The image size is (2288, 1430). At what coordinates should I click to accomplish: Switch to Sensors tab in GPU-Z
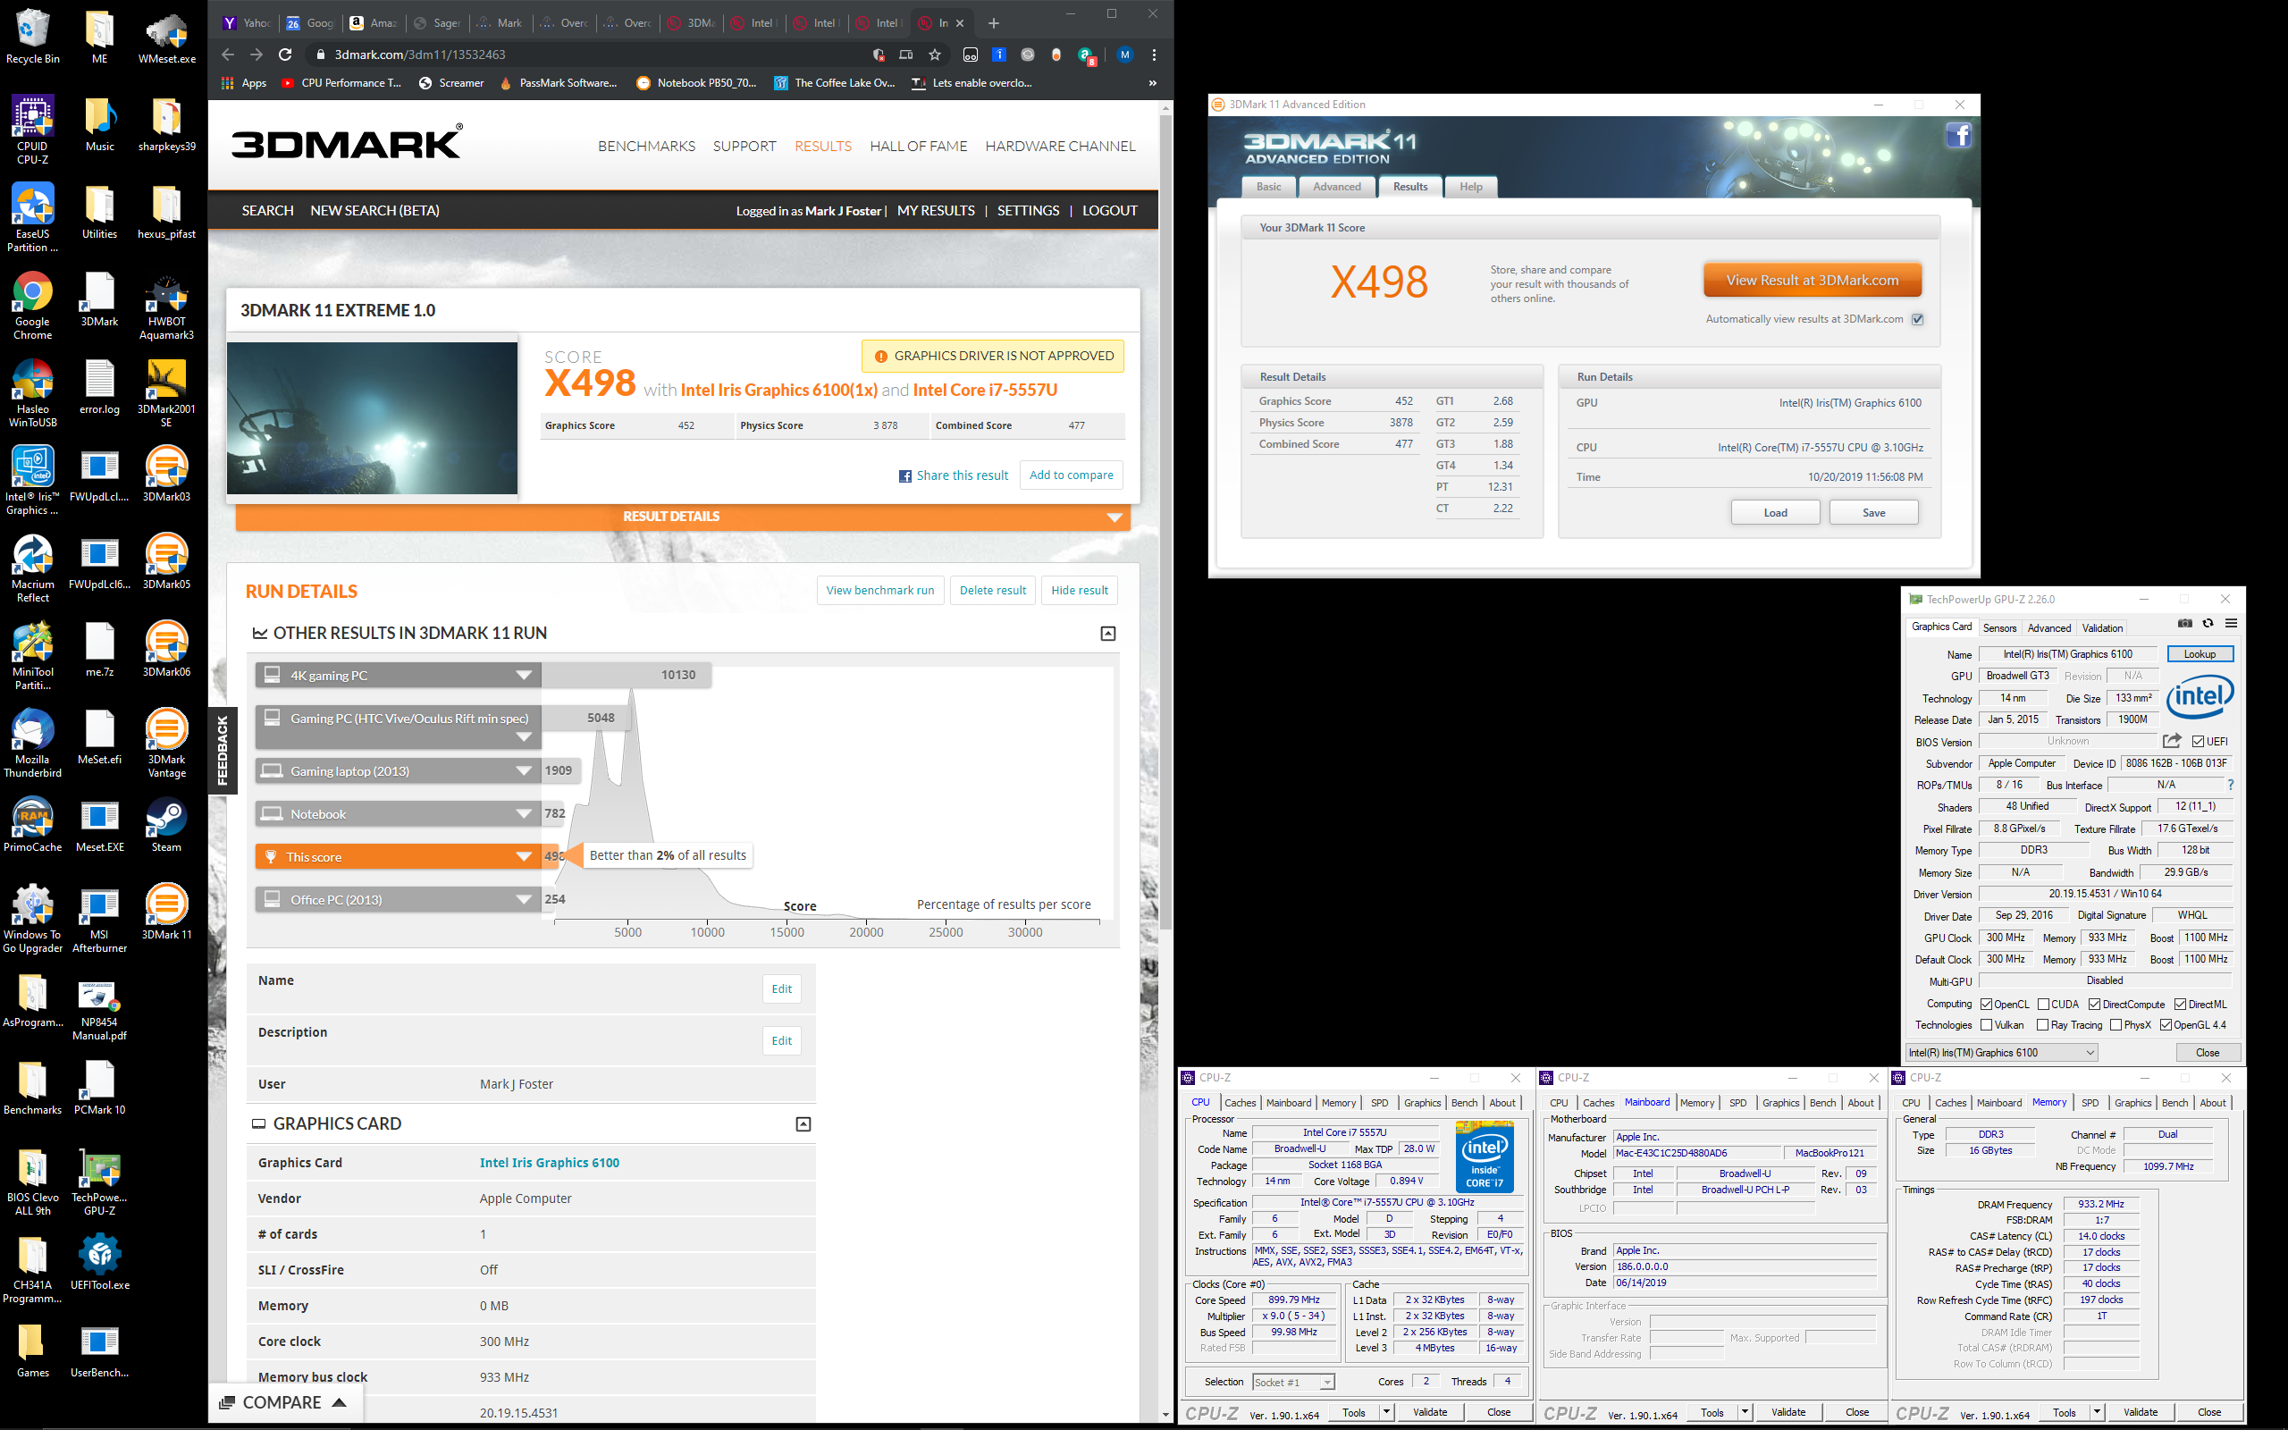(x=1998, y=628)
